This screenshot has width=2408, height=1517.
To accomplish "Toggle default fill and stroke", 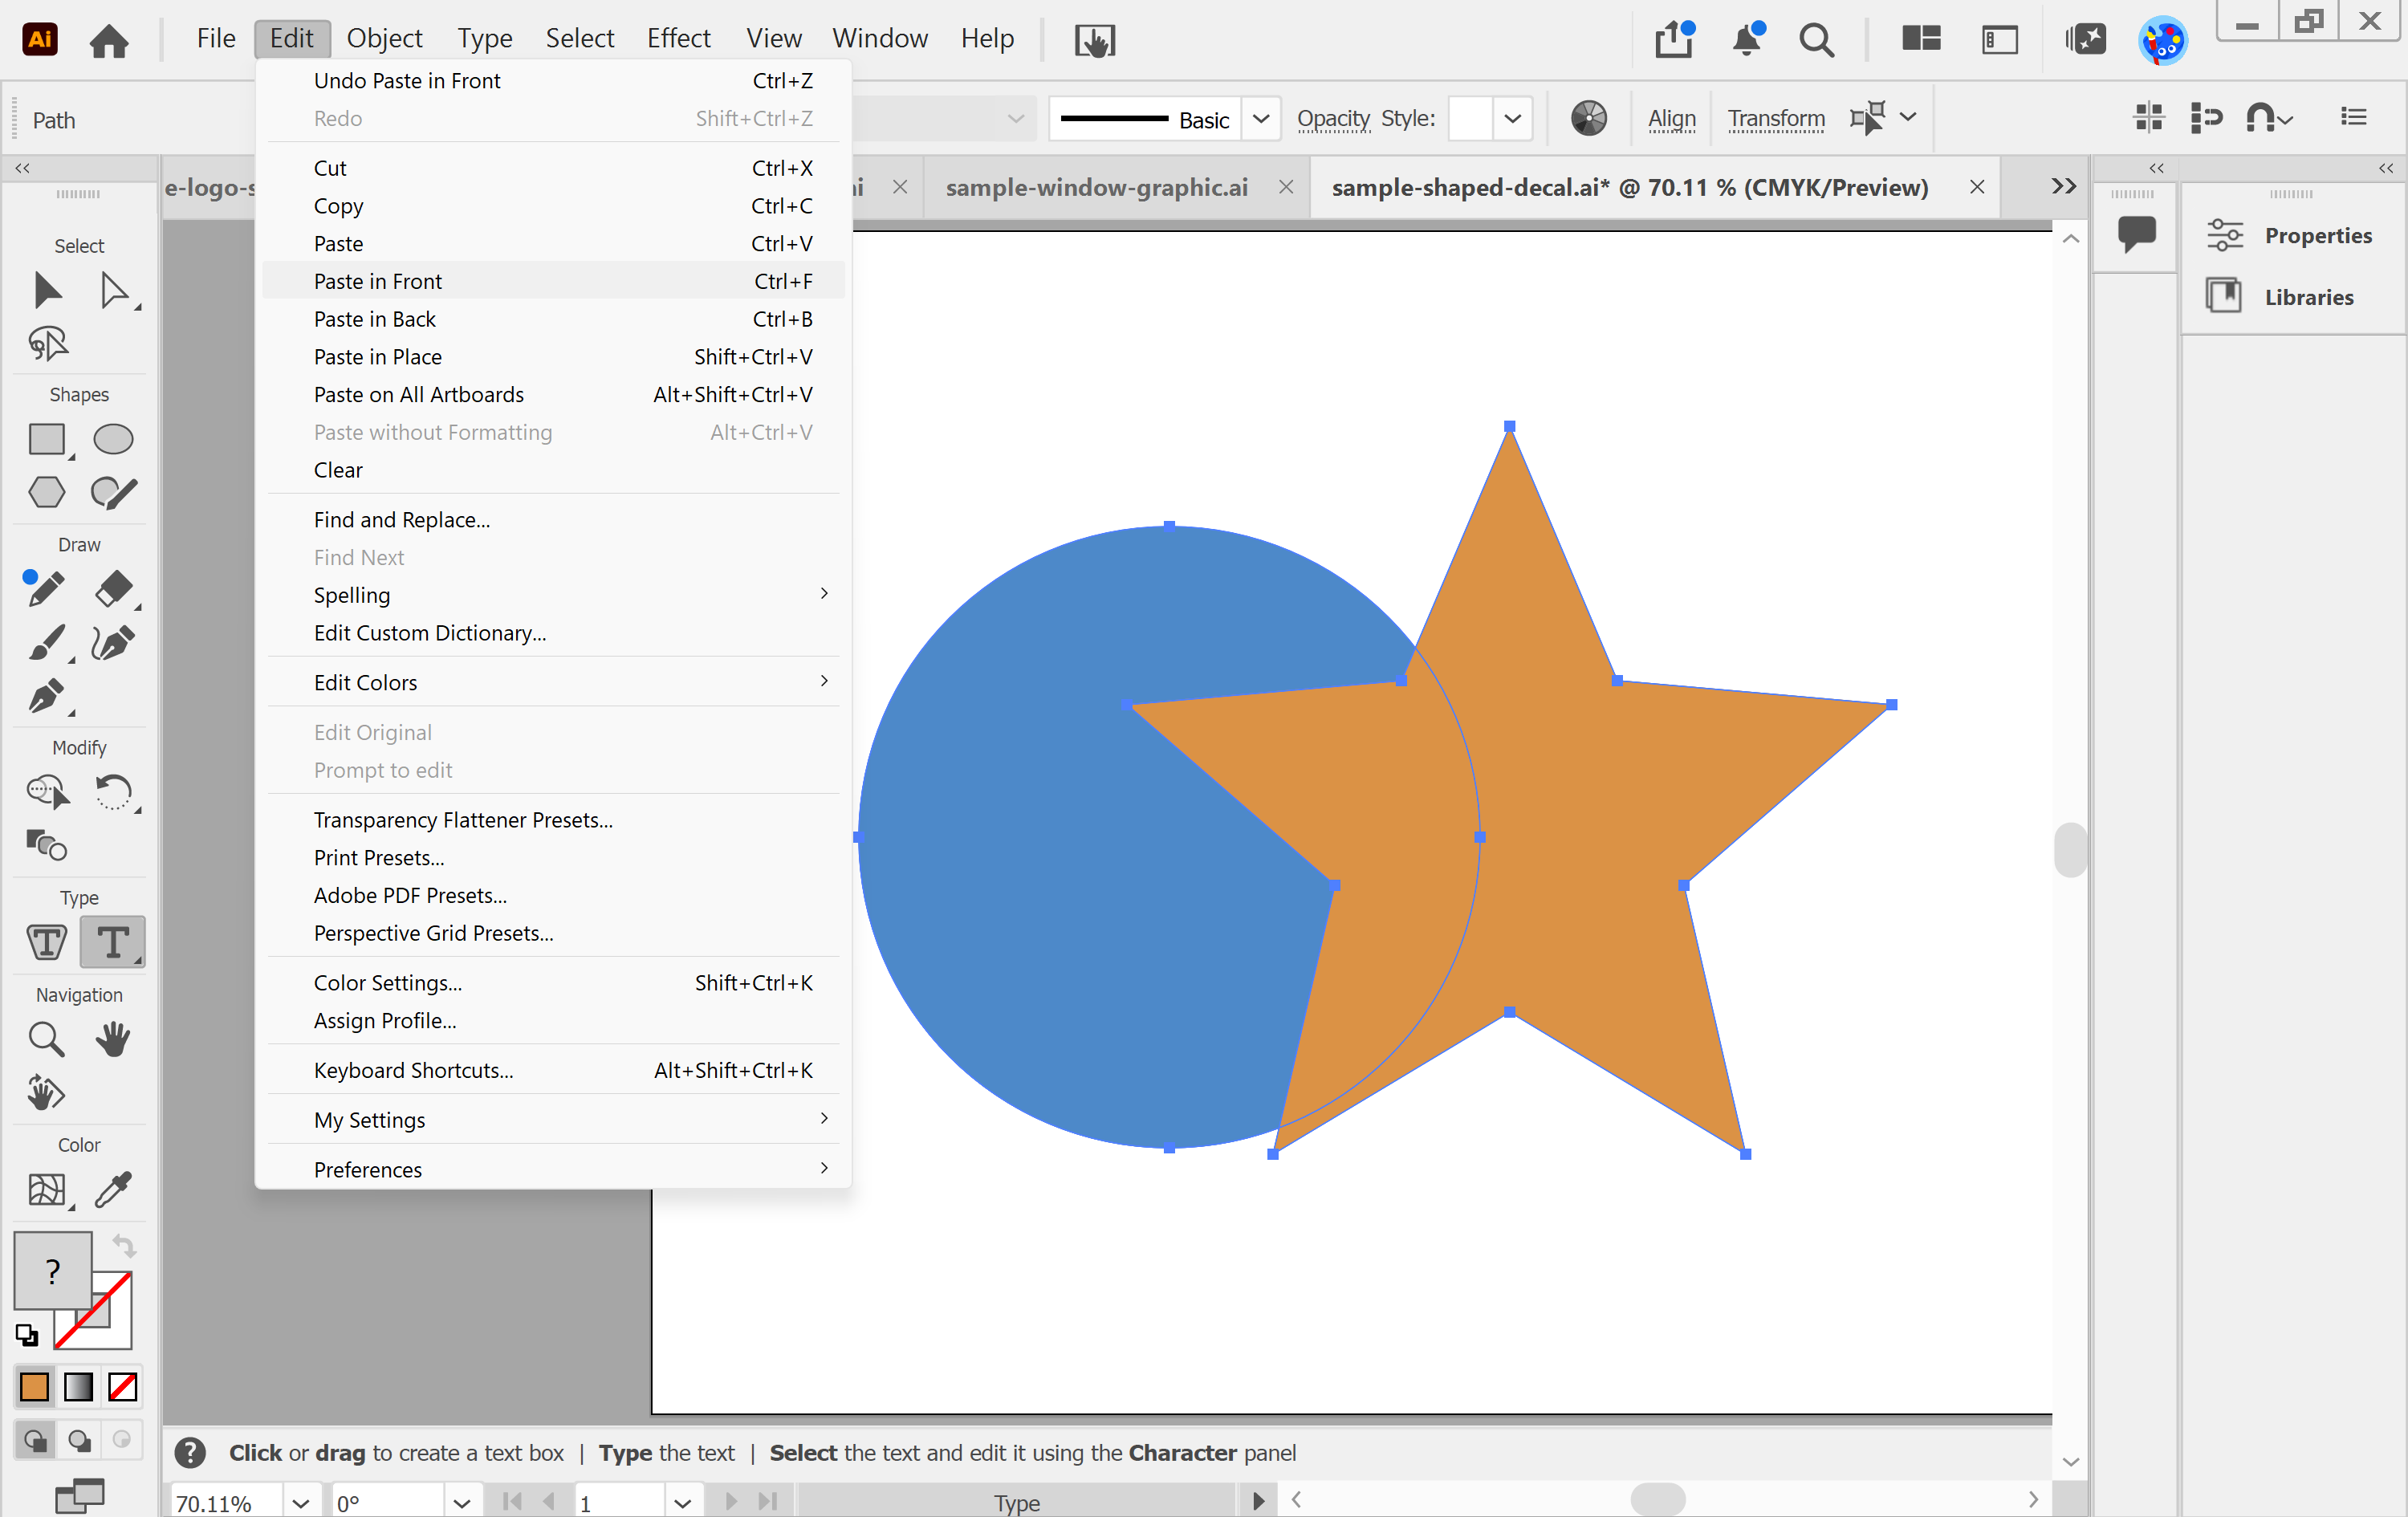I will pyautogui.click(x=27, y=1334).
